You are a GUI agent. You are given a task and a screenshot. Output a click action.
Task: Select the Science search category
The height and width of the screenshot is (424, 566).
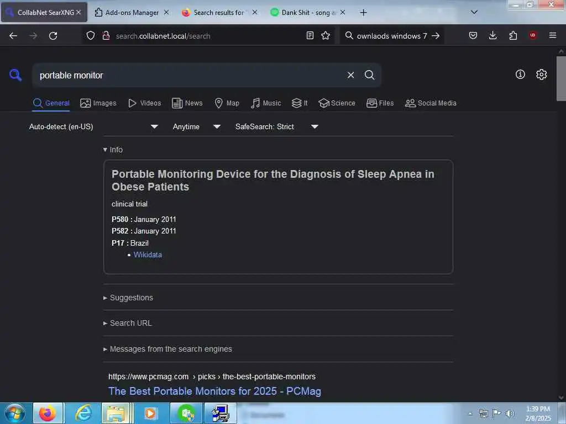tap(337, 103)
